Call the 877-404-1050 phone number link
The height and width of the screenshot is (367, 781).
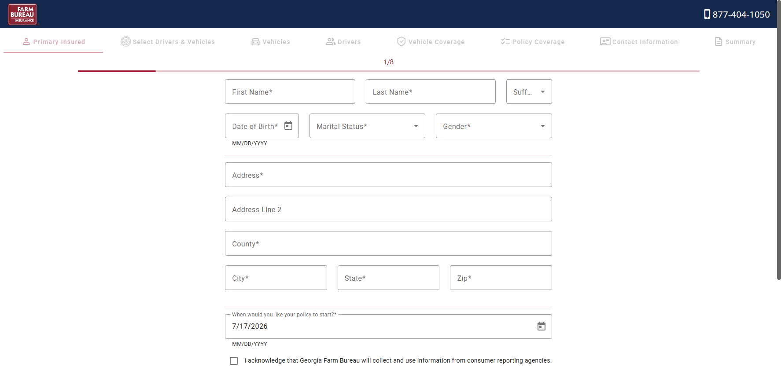coord(737,14)
